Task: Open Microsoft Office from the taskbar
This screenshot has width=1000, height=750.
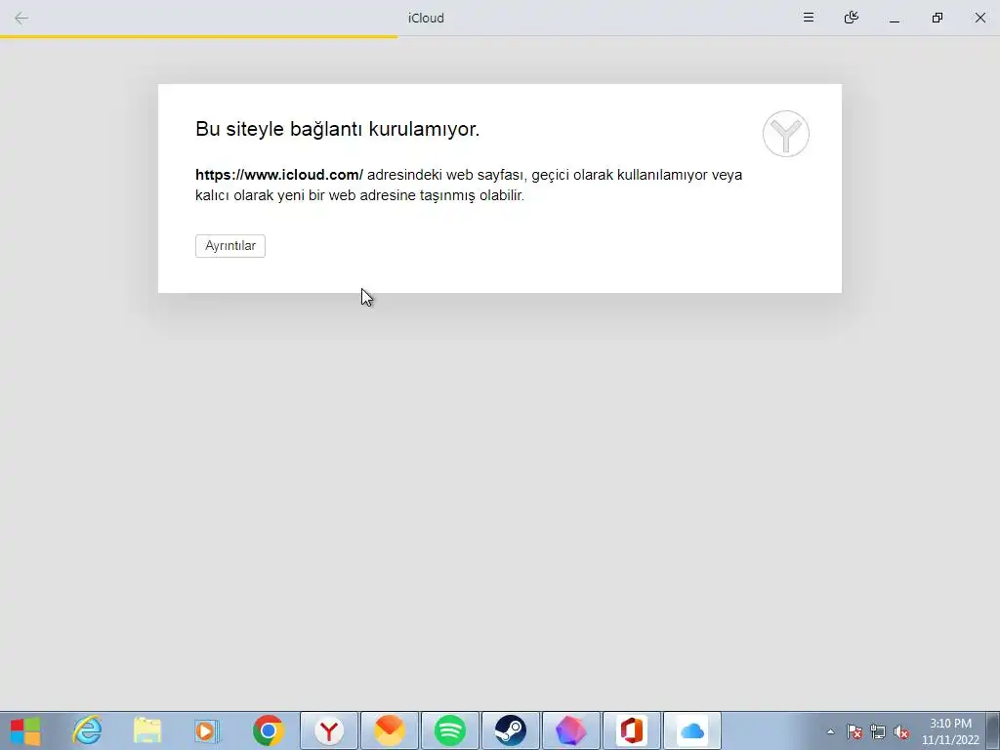Action: (x=632, y=730)
